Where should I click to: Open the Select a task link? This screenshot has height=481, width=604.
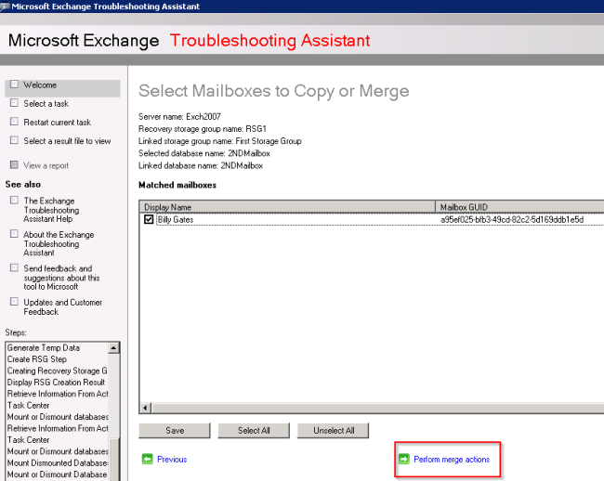[46, 103]
